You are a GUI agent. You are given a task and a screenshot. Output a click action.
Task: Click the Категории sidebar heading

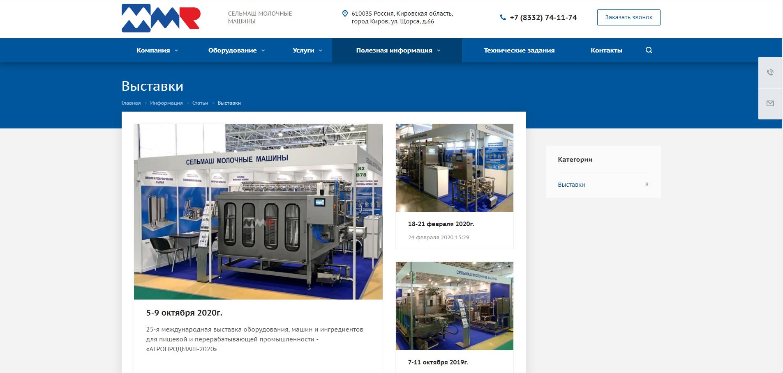[575, 160]
